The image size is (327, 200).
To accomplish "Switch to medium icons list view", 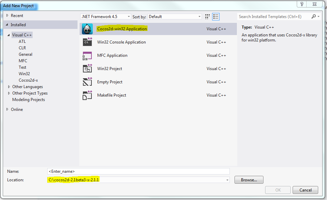I will (216, 17).
